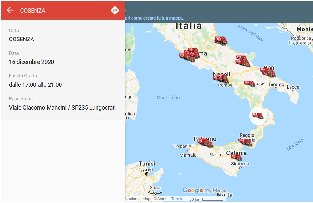313x203 pixels.
Task: Click the Viale Giacomo Mancini address text
Action: click(x=62, y=108)
